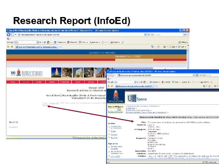Viewport: 219px width, 164px height.
Task: Select the Social Work/Maatskaplike Werk browser tab
Action: coord(37,47)
